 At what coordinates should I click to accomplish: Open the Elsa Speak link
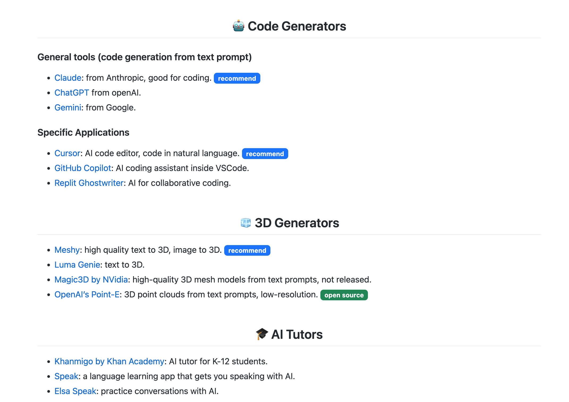point(75,391)
